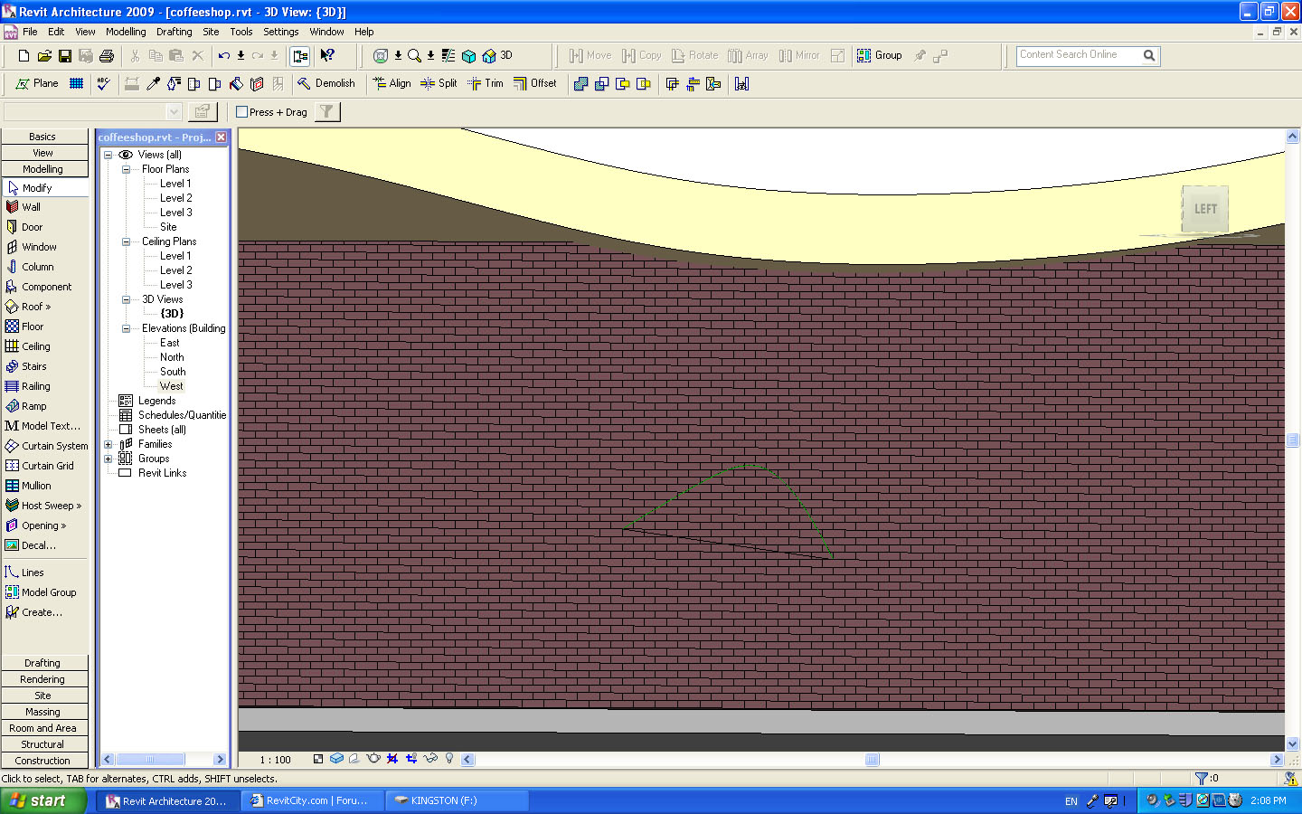Open the Modelling menu
The image size is (1302, 814).
coord(126,32)
